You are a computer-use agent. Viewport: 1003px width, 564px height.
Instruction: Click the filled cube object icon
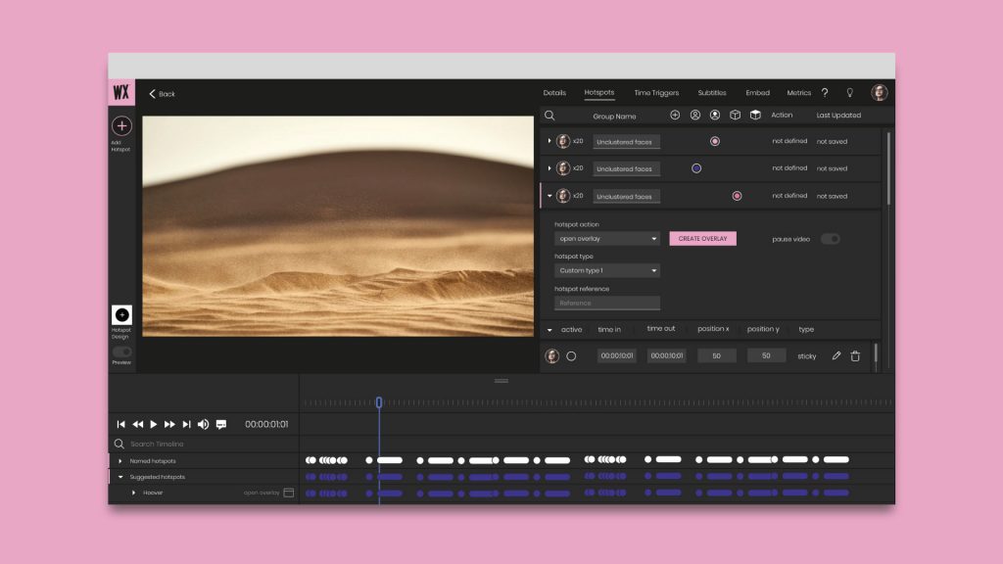[755, 115]
